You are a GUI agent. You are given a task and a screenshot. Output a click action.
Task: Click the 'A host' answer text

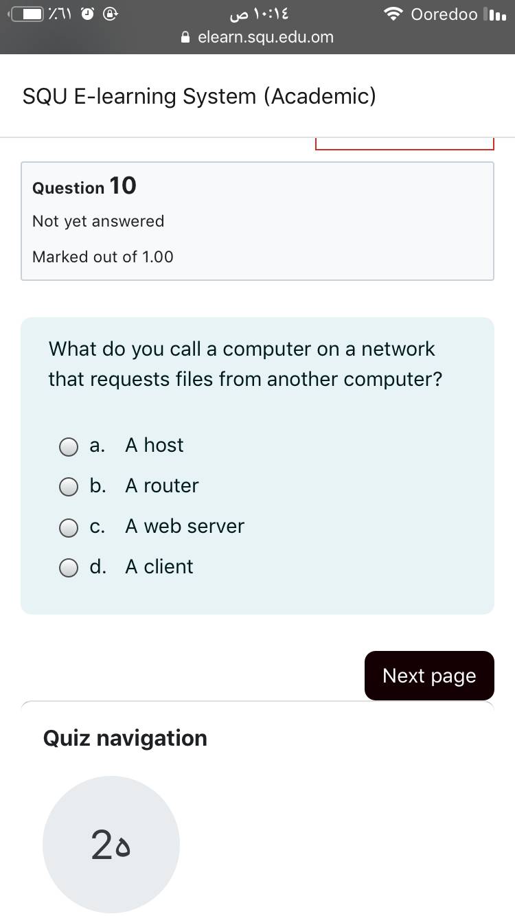coord(154,445)
